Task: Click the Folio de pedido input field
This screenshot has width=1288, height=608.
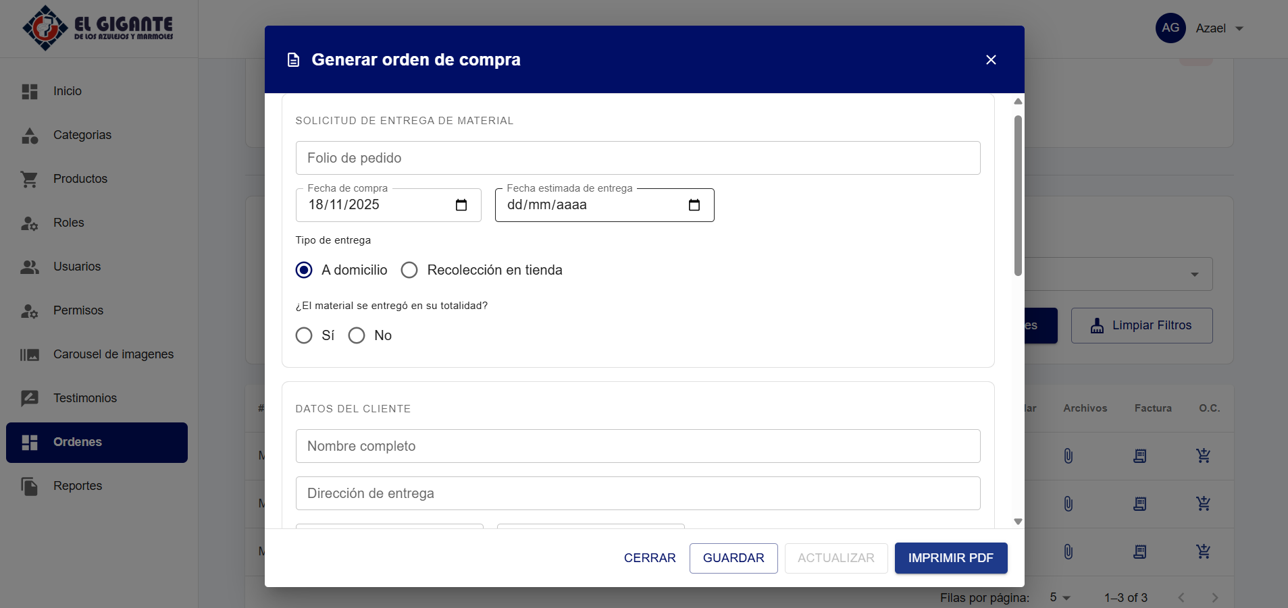Action: click(637, 157)
